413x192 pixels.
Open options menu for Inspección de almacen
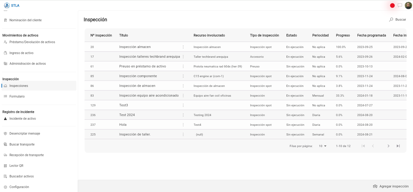tap(183, 86)
